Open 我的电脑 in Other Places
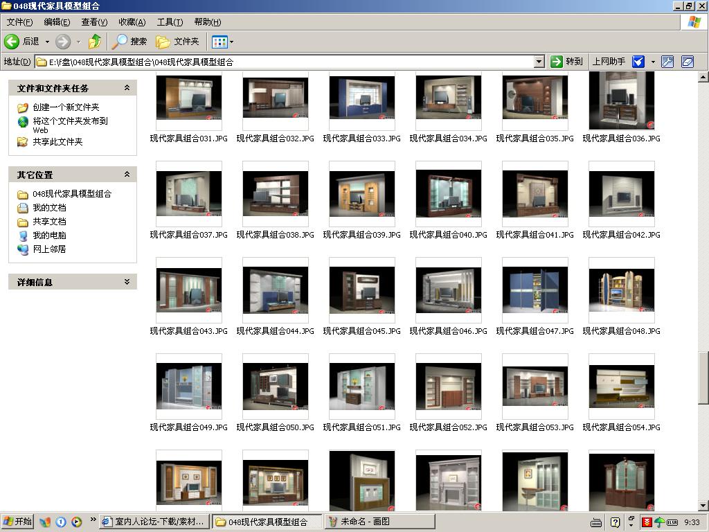709x532 pixels. pos(49,236)
